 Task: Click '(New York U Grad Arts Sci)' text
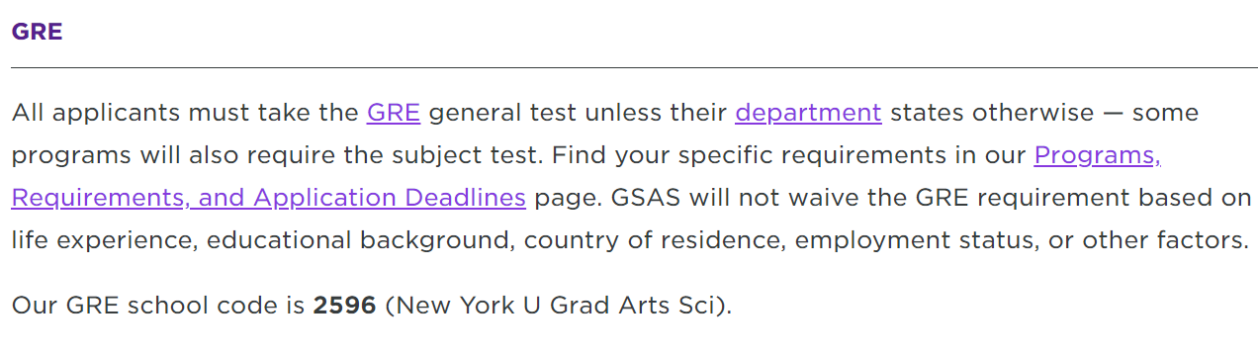coord(558,307)
